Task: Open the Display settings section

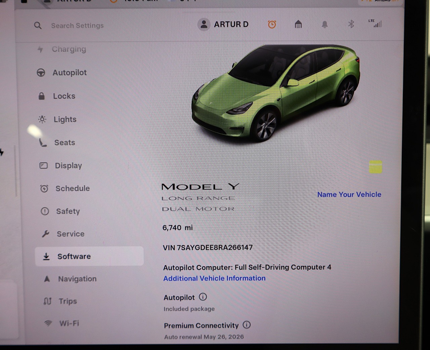Action: coord(68,166)
